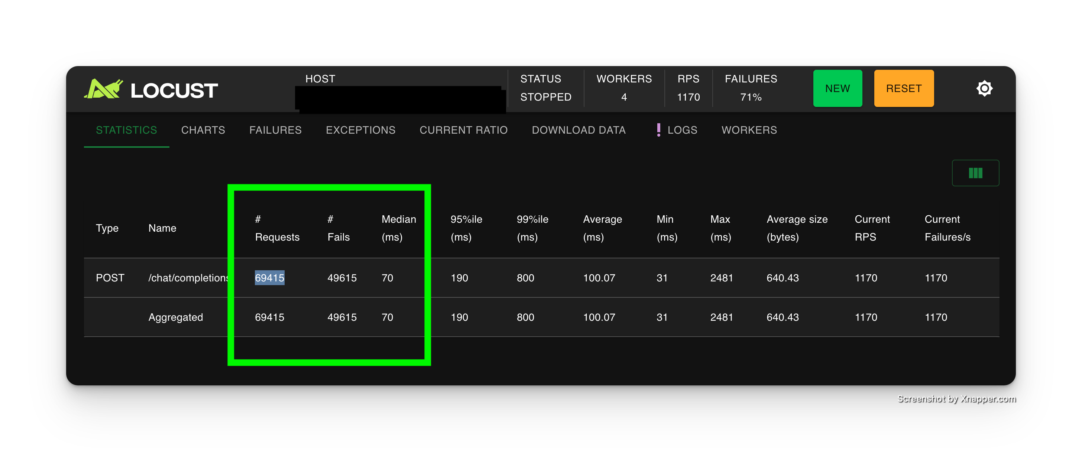Click the Xnapper.com screenshot credit link
This screenshot has width=1082, height=470.
tap(956, 399)
